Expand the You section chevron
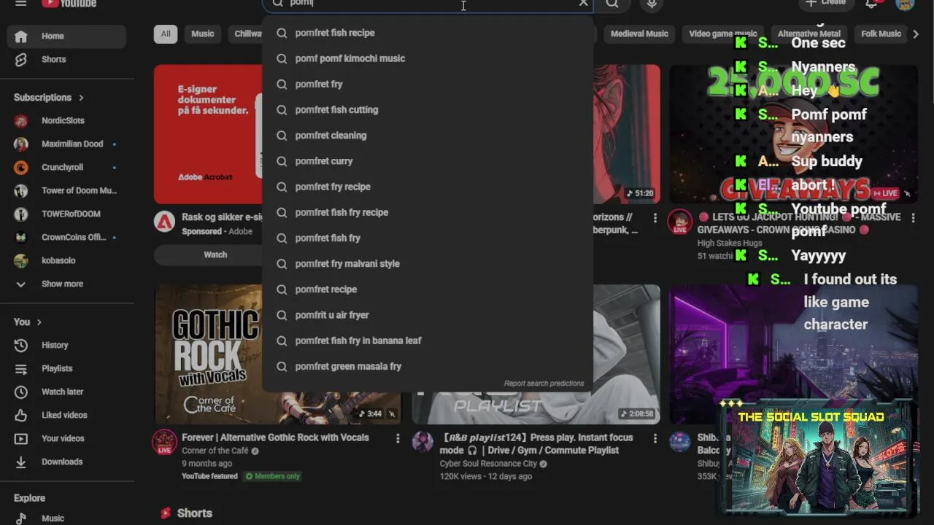 (x=39, y=322)
